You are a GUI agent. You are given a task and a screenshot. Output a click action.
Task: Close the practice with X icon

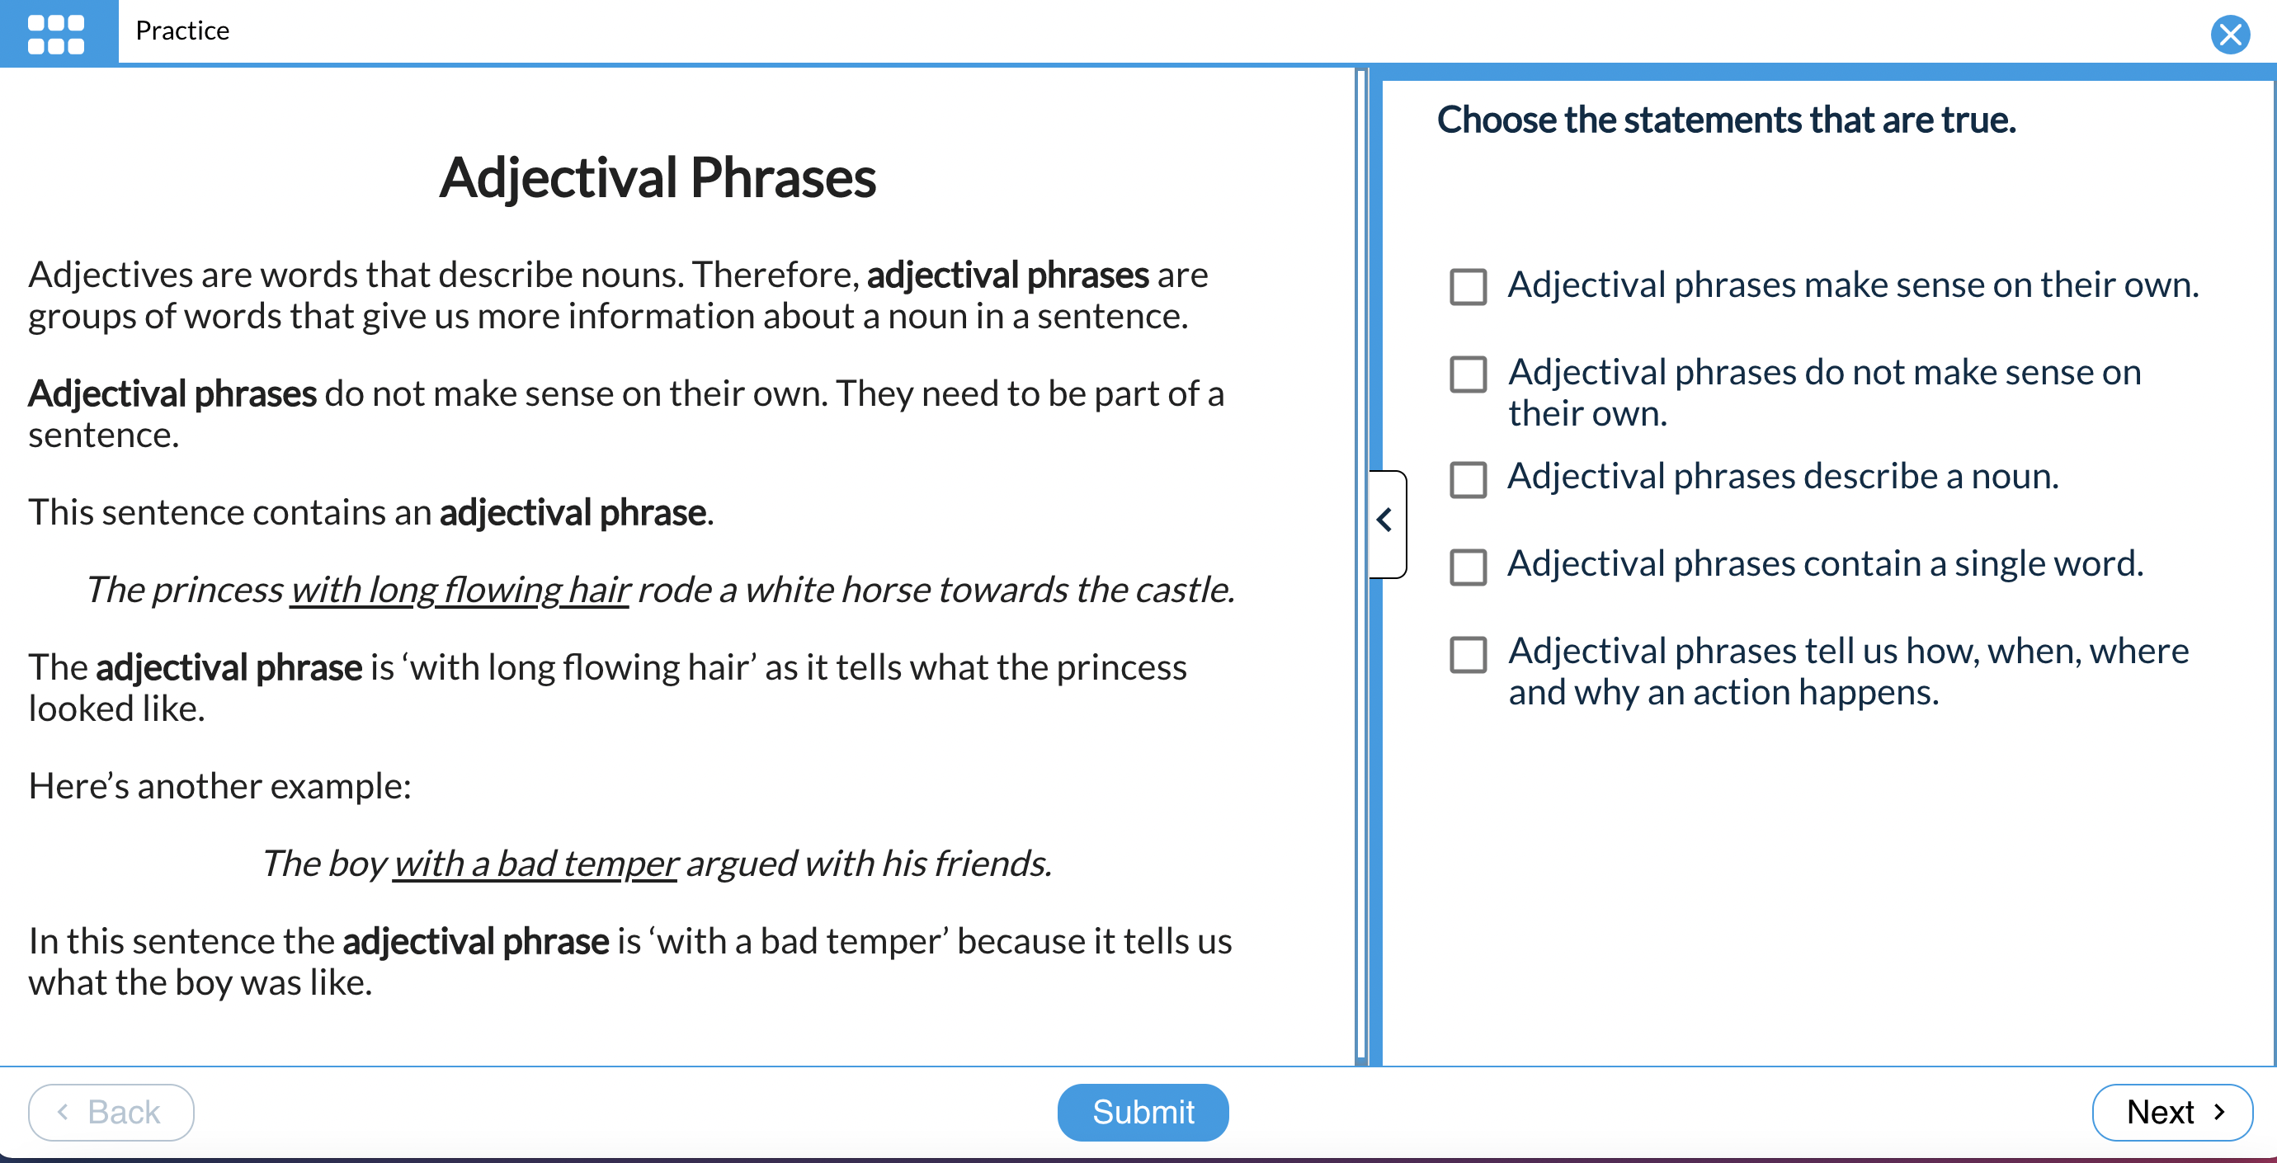tap(2229, 35)
